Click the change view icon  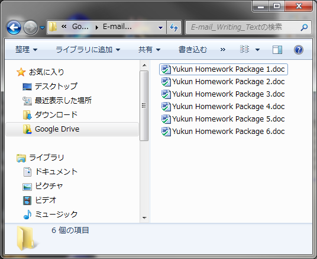pyautogui.click(x=244, y=49)
